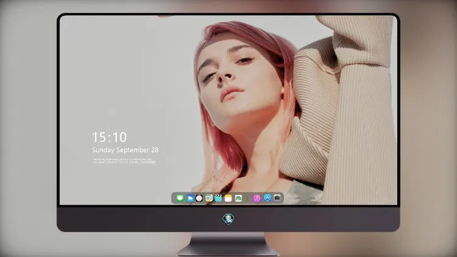Open the Finder-style icon next to the clock
Screen dimensions: 457x257
coord(208,198)
